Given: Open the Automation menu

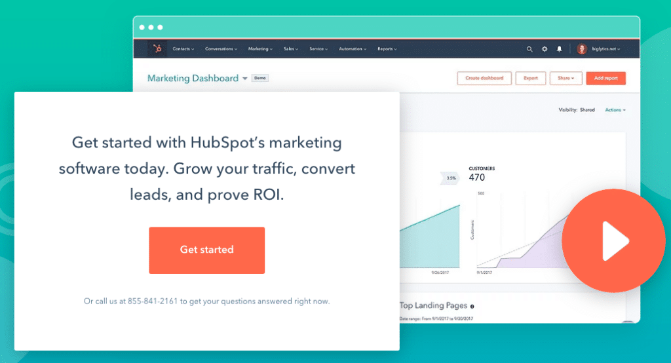Looking at the screenshot, I should coord(353,48).
